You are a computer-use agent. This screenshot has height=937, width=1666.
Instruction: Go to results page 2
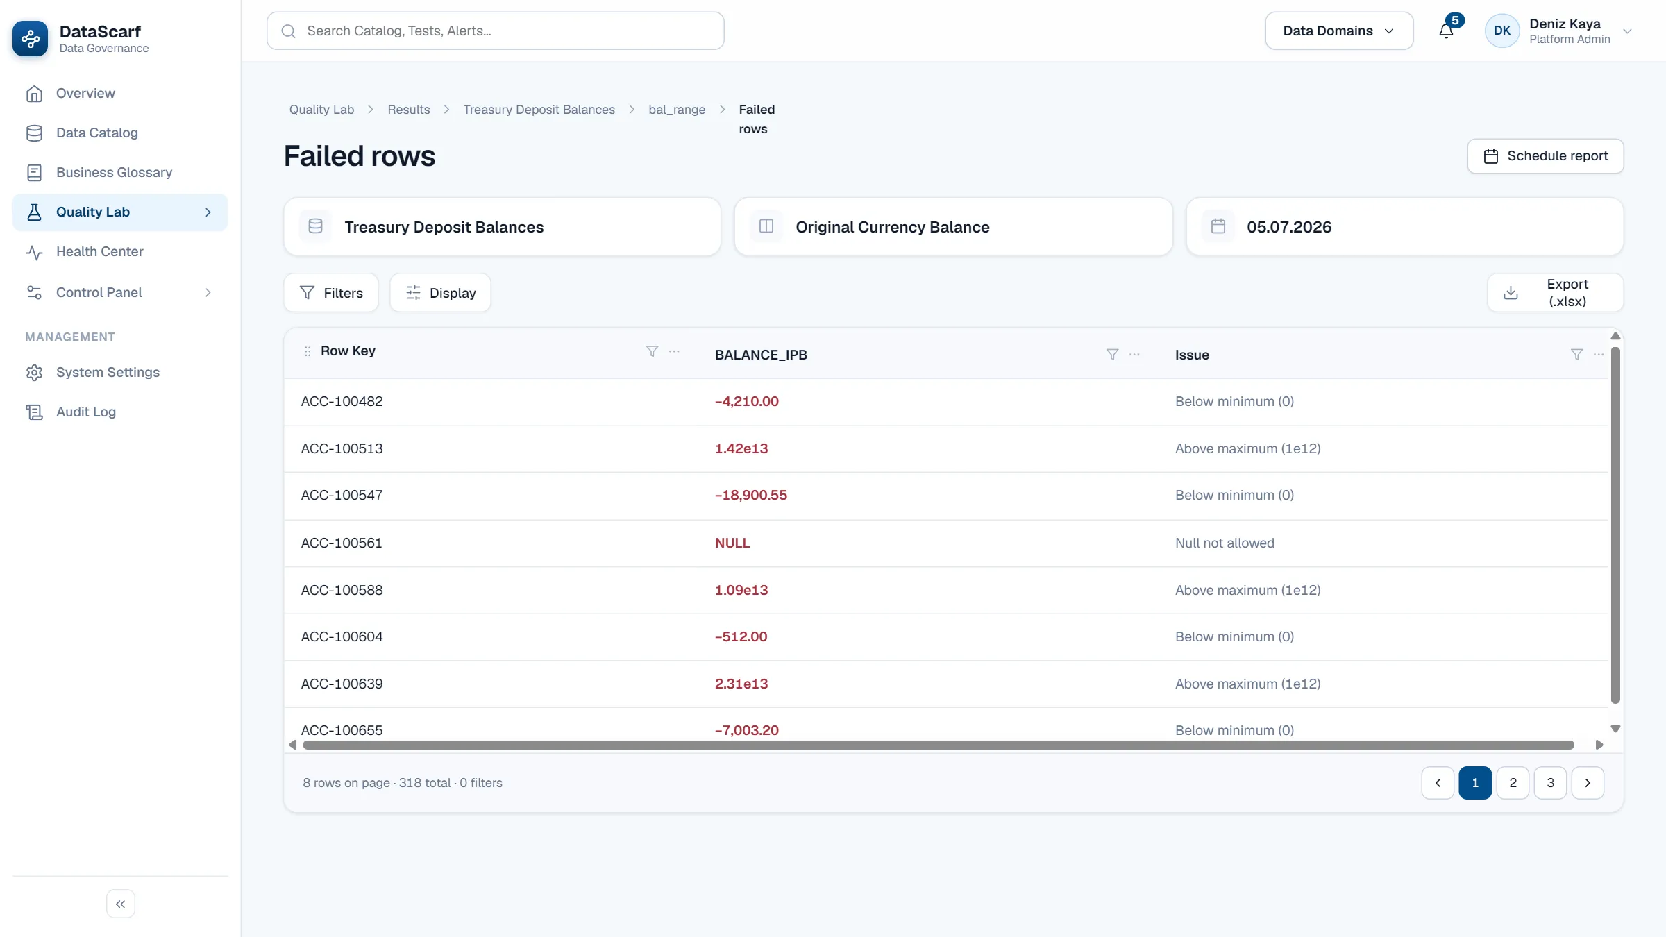(1513, 783)
